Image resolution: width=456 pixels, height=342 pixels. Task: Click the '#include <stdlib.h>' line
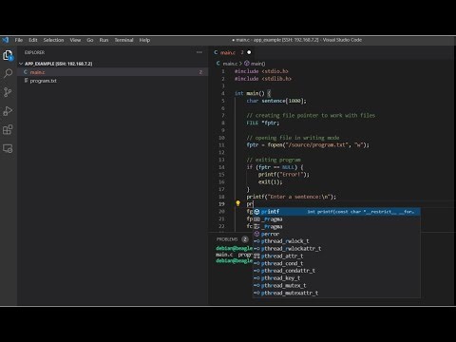pos(263,79)
